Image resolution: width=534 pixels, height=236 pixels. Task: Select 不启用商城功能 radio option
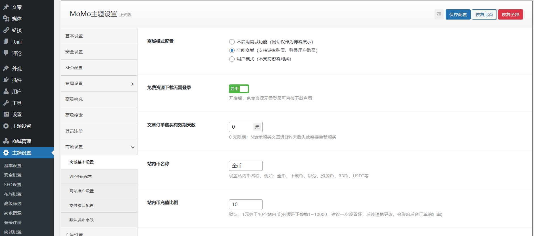[232, 42]
